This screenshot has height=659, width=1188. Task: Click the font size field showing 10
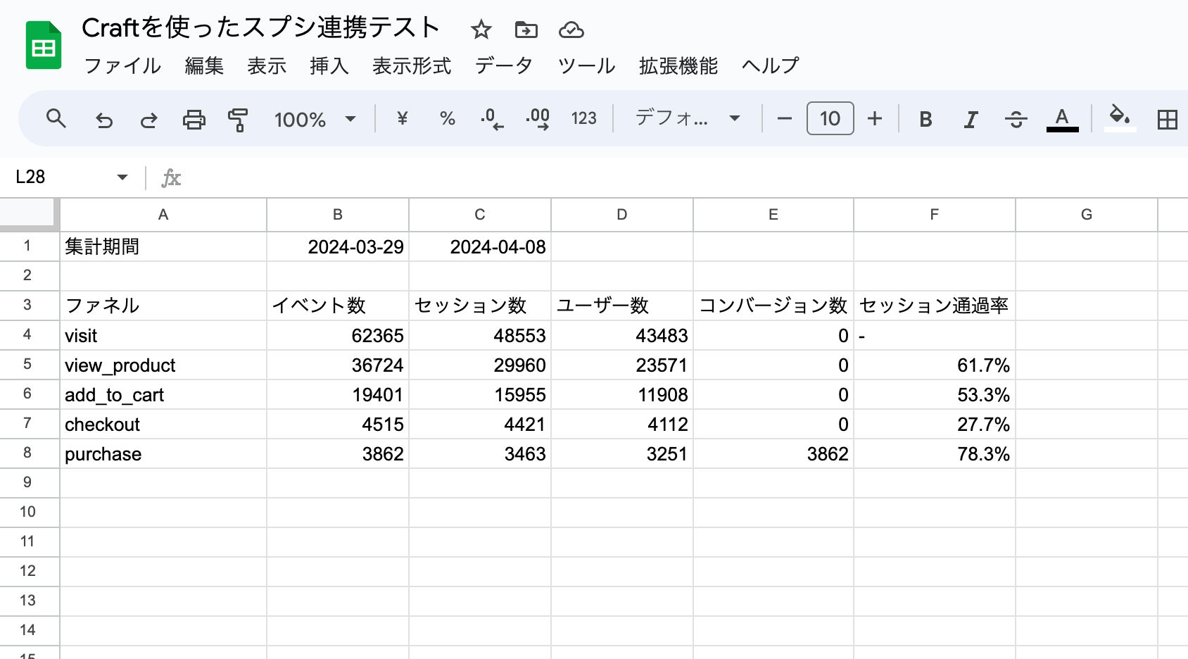tap(830, 118)
